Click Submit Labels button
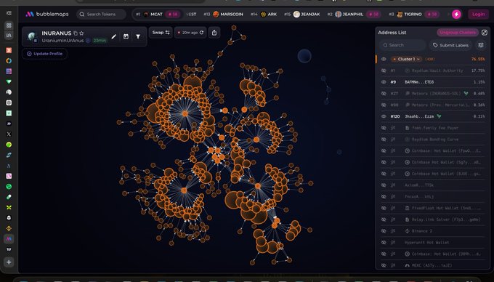The height and width of the screenshot is (282, 494). point(450,45)
